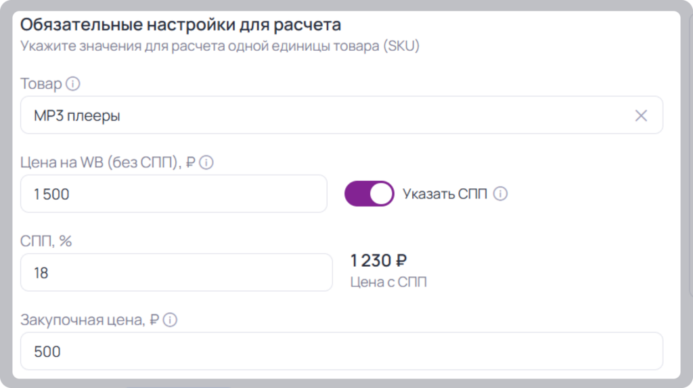Viewport: 693px width, 388px height.
Task: Focus the СПП percent field showing 18
Action: click(x=177, y=272)
